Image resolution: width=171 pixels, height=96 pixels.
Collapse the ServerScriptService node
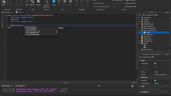[x=139, y=30]
